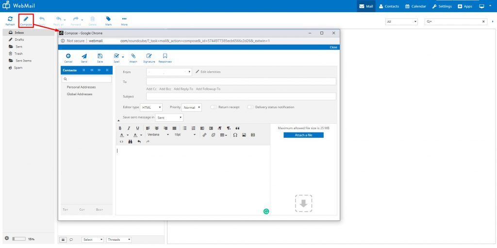Image resolution: width=497 pixels, height=248 pixels.
Task: Open the Signature tool
Action: pyautogui.click(x=149, y=56)
